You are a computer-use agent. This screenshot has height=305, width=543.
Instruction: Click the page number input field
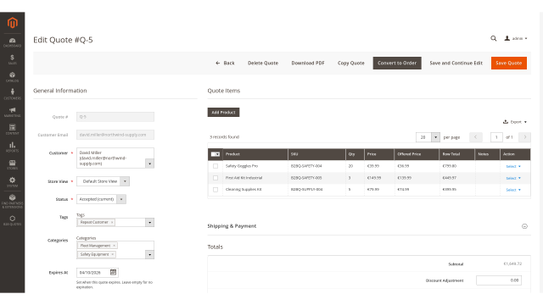pos(496,137)
